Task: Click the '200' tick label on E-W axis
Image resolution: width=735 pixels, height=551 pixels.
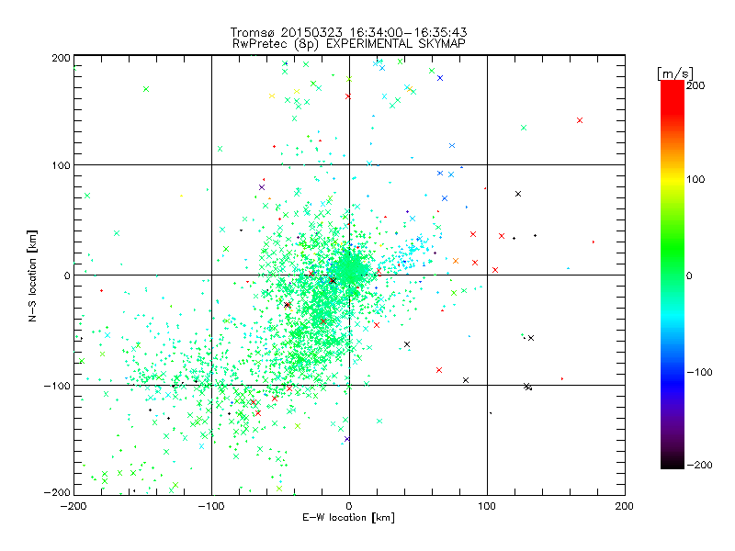Action: pyautogui.click(x=625, y=506)
